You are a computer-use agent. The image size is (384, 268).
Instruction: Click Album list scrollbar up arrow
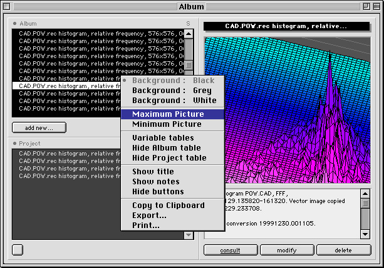[x=189, y=32]
